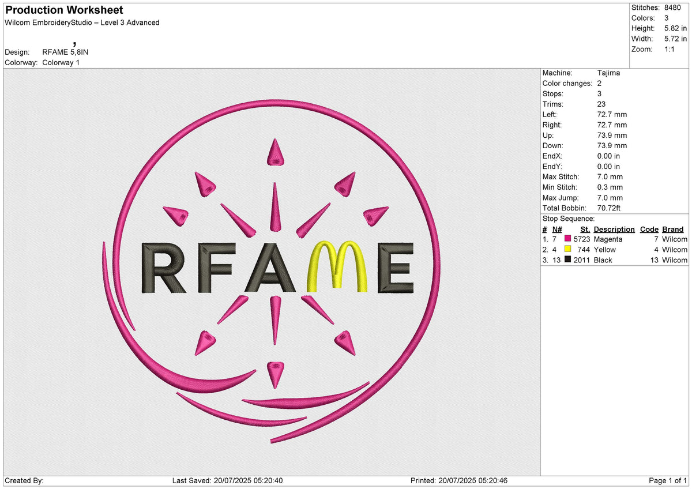Click the Yellow description text
This screenshot has width=692, height=489.
tap(604, 249)
